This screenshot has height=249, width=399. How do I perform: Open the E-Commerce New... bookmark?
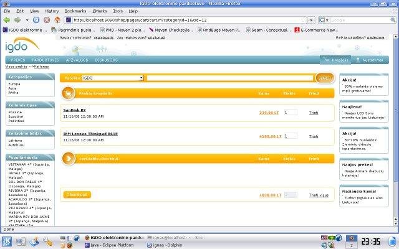pos(316,30)
